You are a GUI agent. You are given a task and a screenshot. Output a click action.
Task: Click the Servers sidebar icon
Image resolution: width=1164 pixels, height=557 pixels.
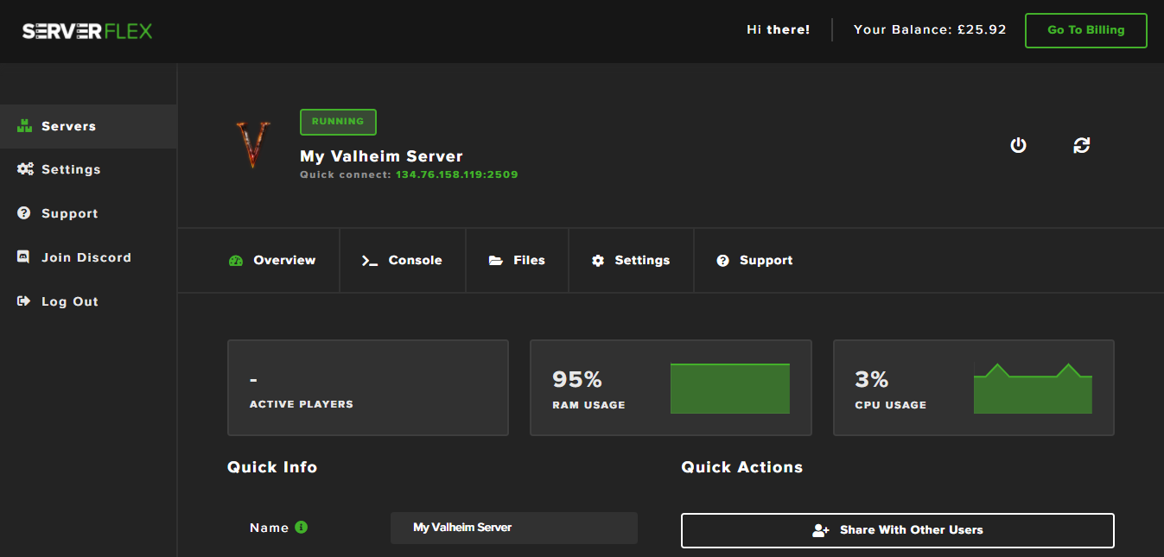pos(25,126)
